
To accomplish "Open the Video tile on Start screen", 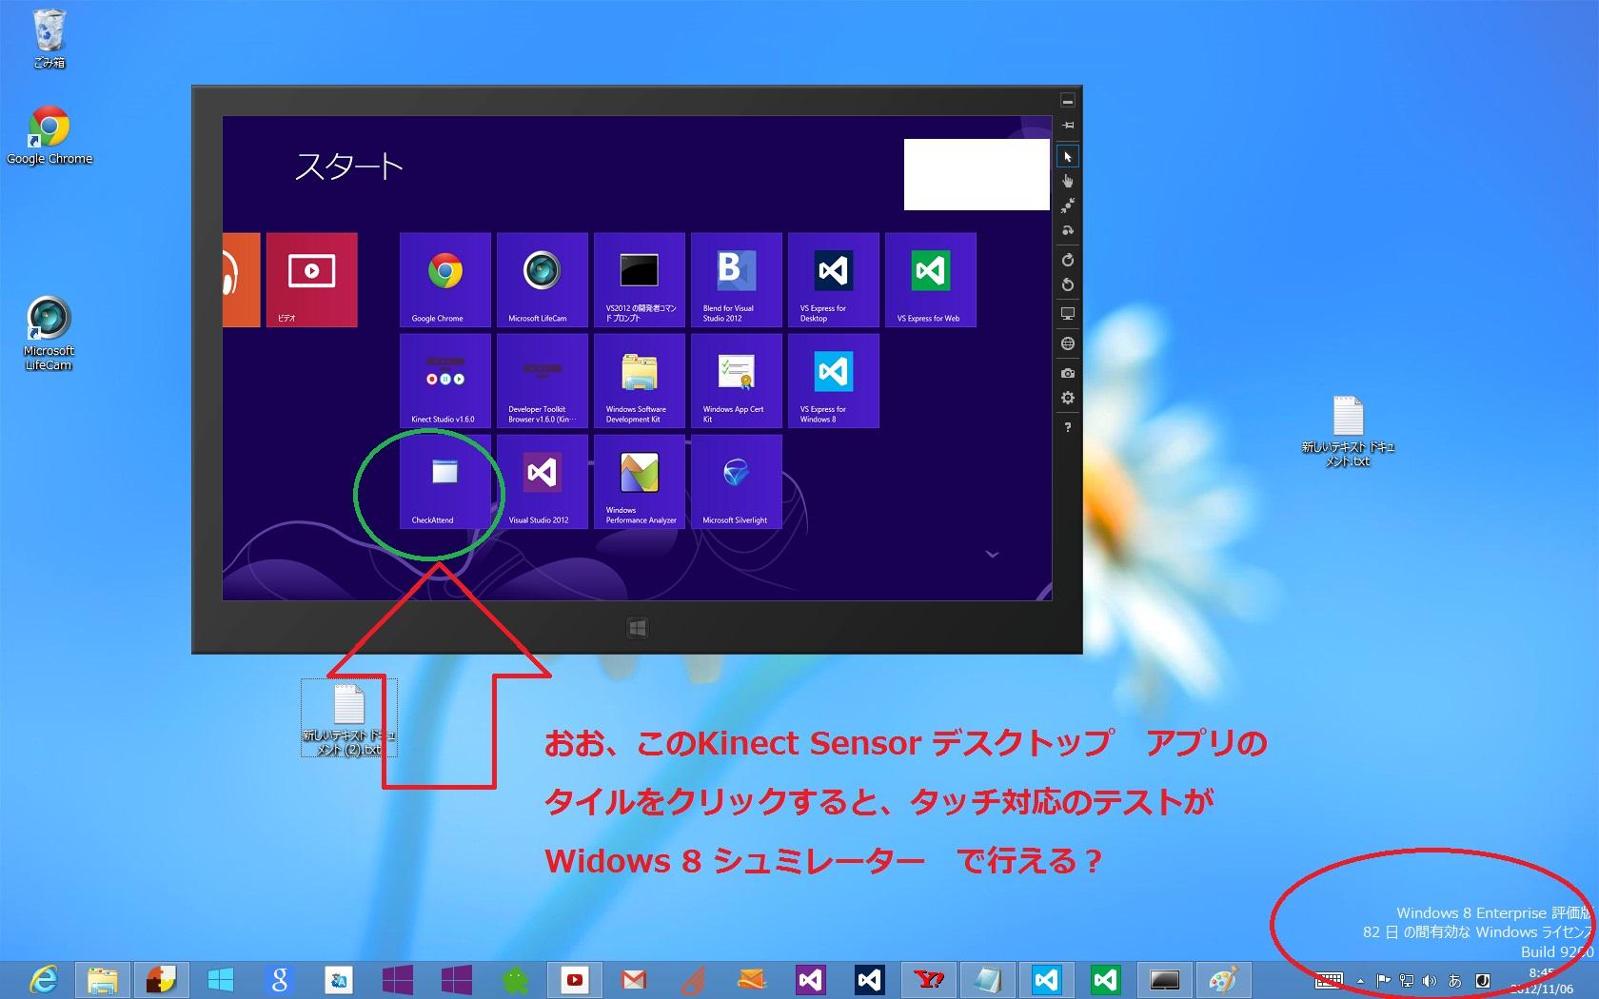I will (x=312, y=280).
